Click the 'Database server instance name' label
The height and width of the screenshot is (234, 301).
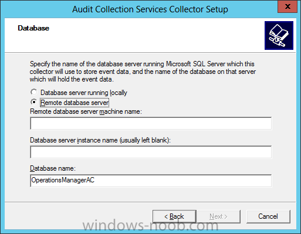[100, 140]
